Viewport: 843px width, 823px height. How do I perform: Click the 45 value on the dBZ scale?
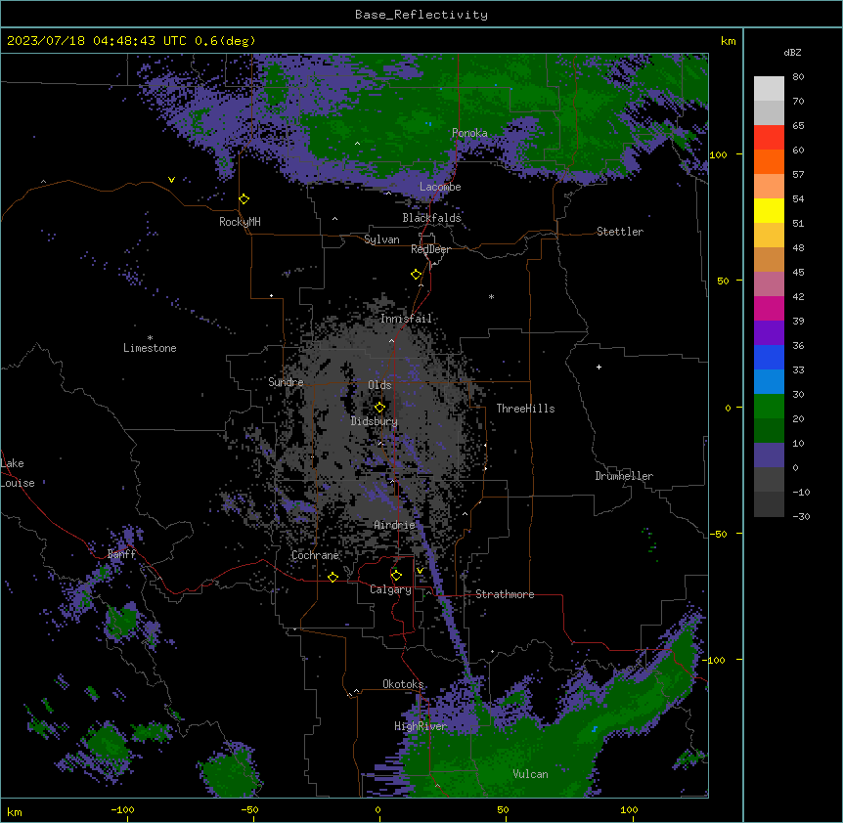point(798,273)
